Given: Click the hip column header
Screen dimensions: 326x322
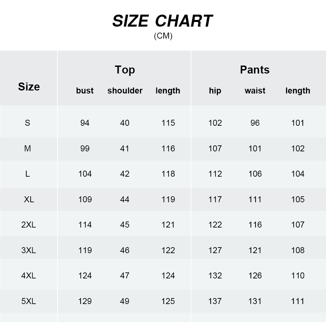Looking at the screenshot, I should 215,91.
